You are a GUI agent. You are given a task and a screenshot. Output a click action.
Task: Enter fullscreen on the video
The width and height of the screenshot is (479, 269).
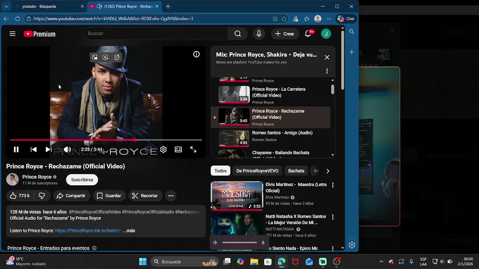click(x=193, y=149)
